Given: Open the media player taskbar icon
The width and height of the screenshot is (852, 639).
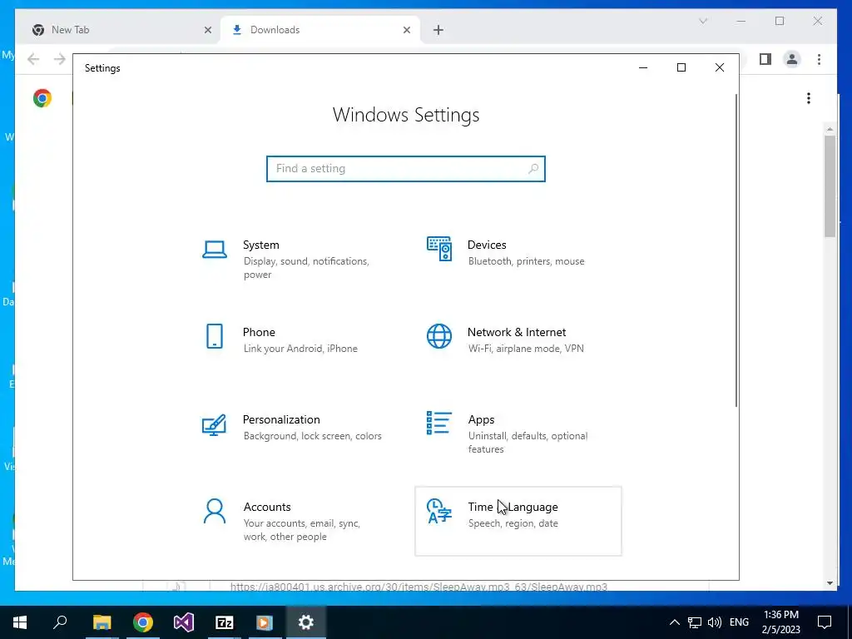Looking at the screenshot, I should pos(265,622).
